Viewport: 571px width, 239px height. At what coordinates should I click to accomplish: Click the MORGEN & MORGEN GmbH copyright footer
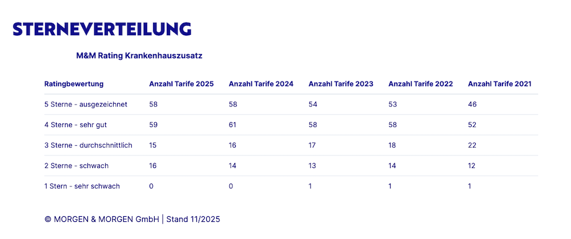pyautogui.click(x=132, y=219)
